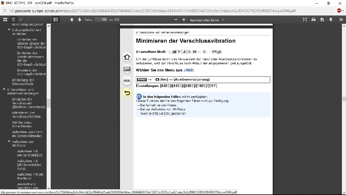This screenshot has width=346, height=195.
Task: Show the thumbnails view in sidebar
Action: [x=5, y=20]
